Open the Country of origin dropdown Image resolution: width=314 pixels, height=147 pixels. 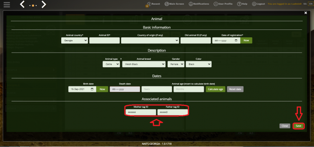(x=150, y=40)
